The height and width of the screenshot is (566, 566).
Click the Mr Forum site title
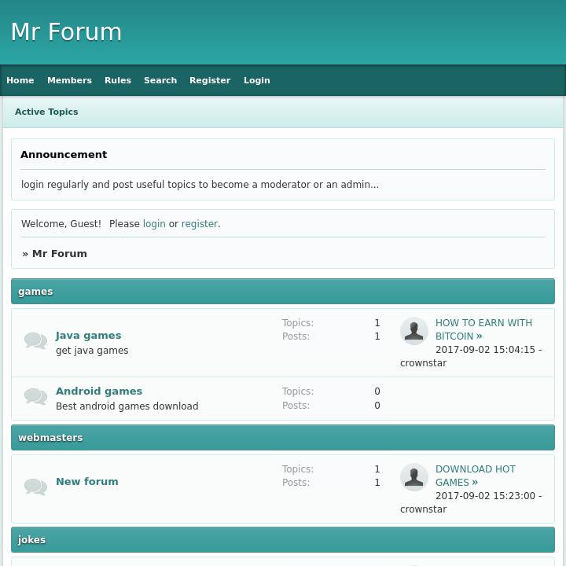click(x=66, y=32)
